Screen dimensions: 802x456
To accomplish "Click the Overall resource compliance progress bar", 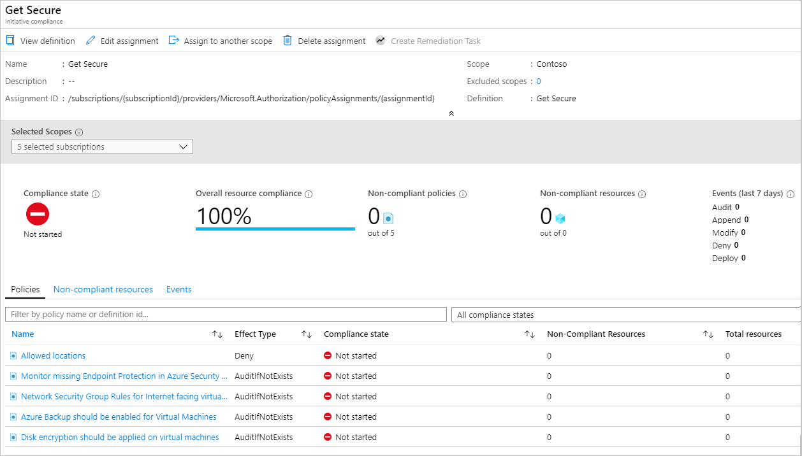I will (275, 227).
